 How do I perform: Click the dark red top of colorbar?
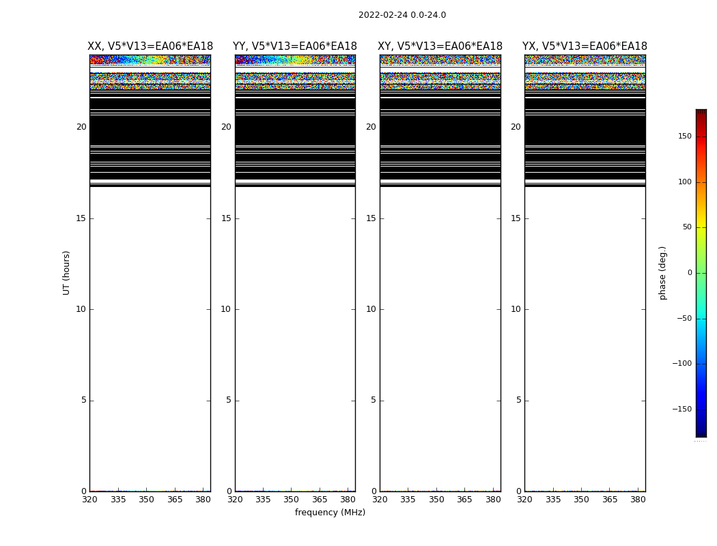pyautogui.click(x=701, y=113)
